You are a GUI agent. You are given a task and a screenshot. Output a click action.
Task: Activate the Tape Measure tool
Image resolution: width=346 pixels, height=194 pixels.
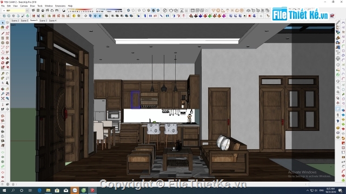click(3, 74)
